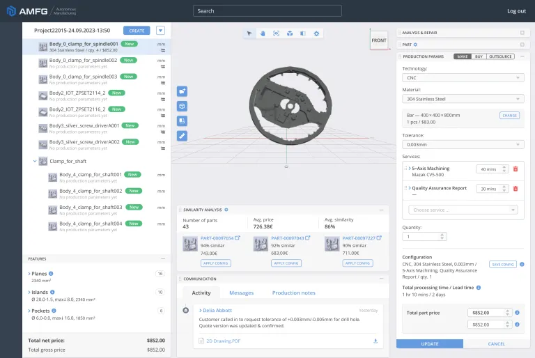Click the blue layout panel side tool

tap(182, 120)
